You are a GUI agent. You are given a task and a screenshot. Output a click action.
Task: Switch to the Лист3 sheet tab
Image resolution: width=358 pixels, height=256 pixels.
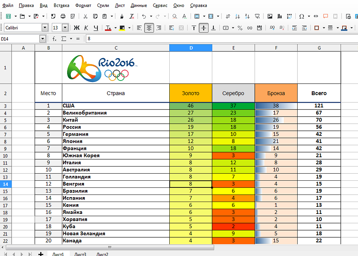[80, 254]
